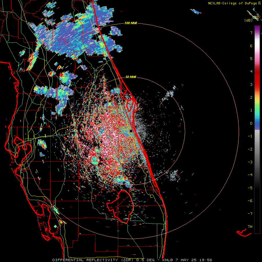This screenshot has width=262, height=262.
Task: Click the -6 value on the dB scale
Action: (x=250, y=201)
